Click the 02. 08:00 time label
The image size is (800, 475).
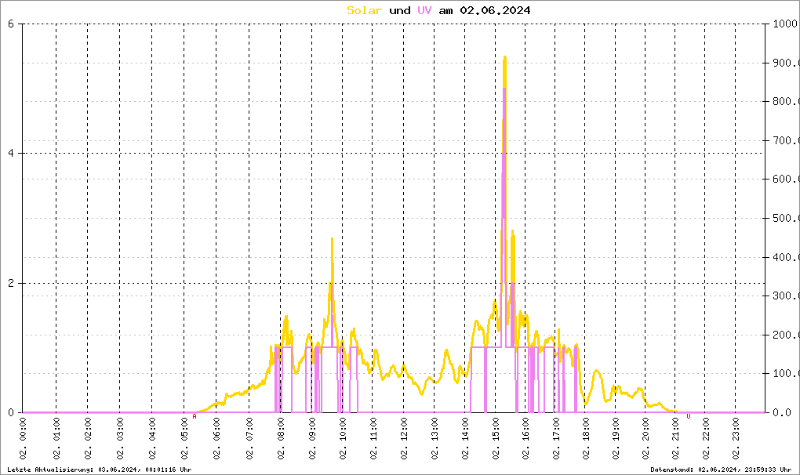pyautogui.click(x=281, y=439)
